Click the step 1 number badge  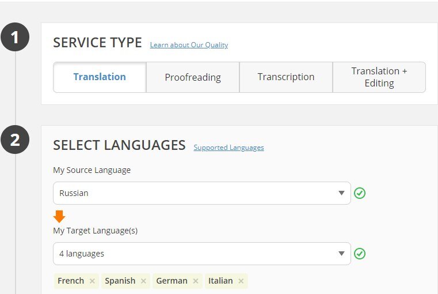point(15,37)
